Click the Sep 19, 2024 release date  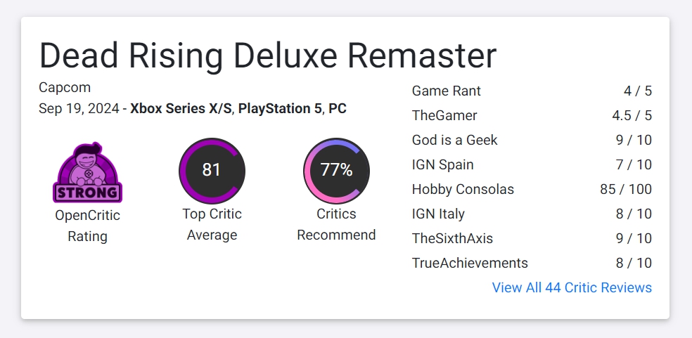(x=79, y=108)
